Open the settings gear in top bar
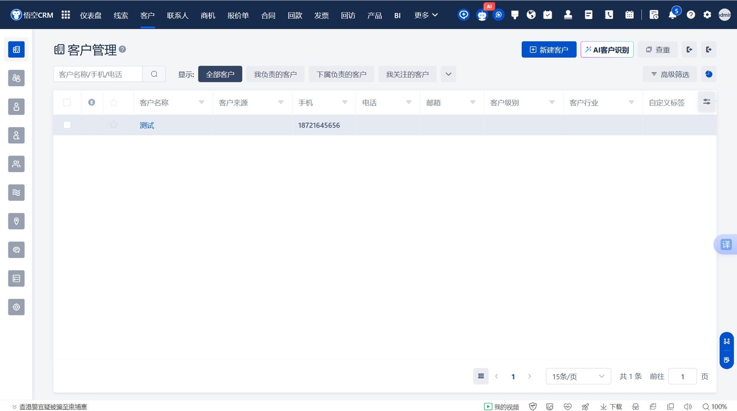 coord(707,15)
